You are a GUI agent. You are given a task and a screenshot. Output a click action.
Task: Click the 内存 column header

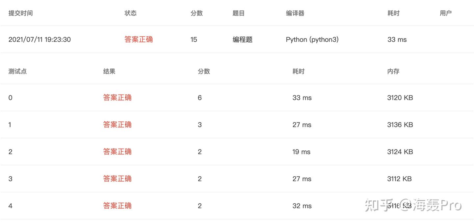coord(393,71)
